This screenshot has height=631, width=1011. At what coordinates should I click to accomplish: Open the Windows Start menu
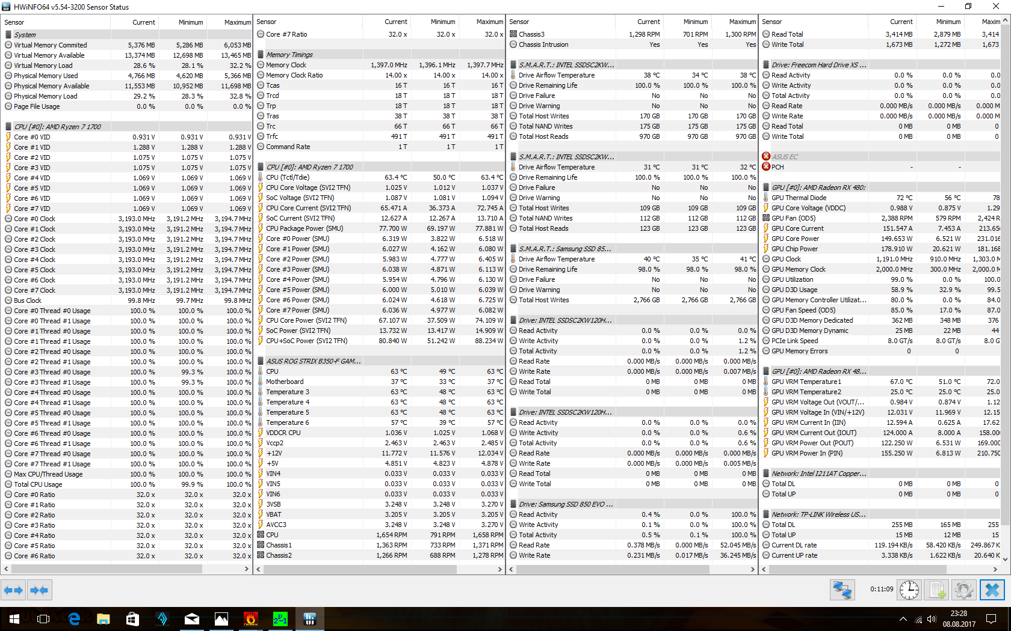pyautogui.click(x=14, y=619)
